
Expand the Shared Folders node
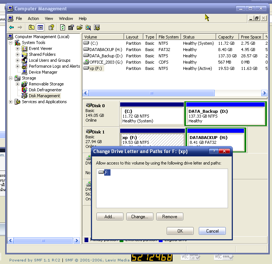(17, 54)
